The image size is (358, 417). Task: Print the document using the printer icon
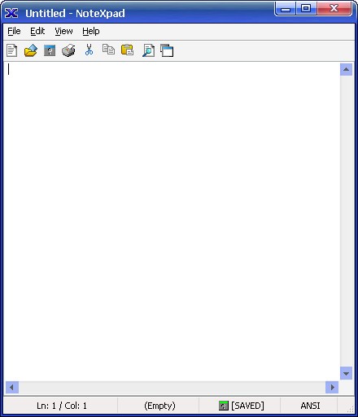point(68,50)
